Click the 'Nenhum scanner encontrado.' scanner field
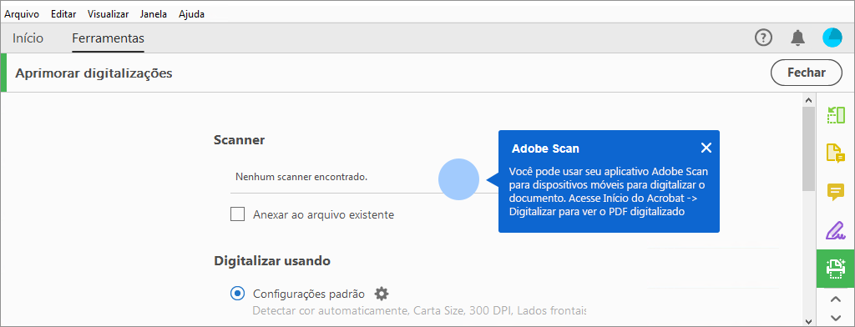The height and width of the screenshot is (327, 855). pyautogui.click(x=364, y=177)
